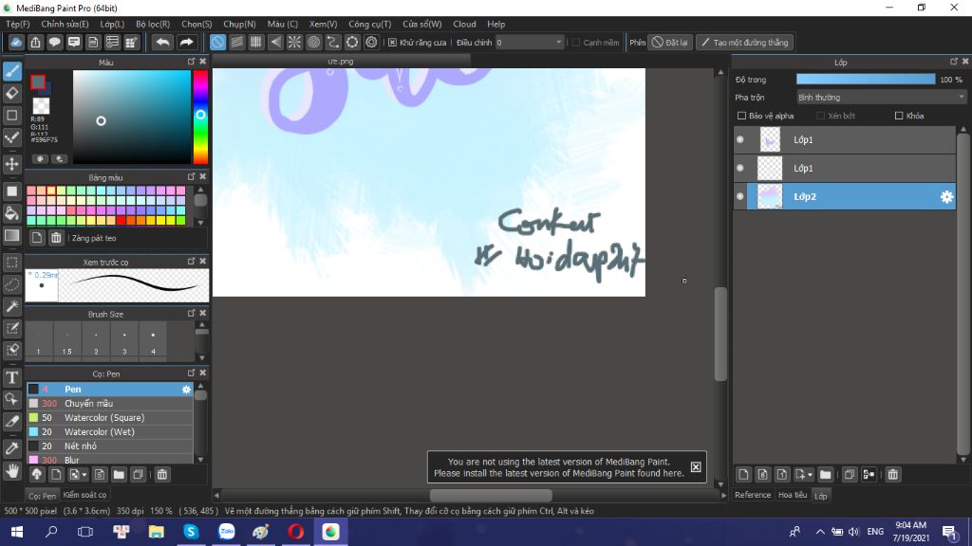The width and height of the screenshot is (972, 546).
Task: Enable the circle snap guide
Action: [x=313, y=42]
